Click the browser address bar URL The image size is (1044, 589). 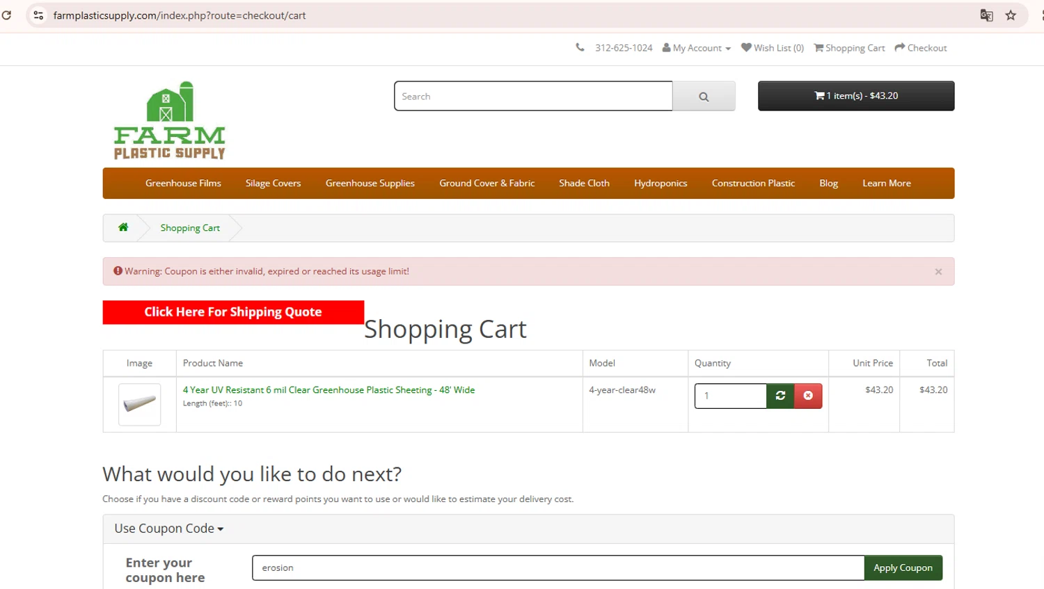(180, 15)
